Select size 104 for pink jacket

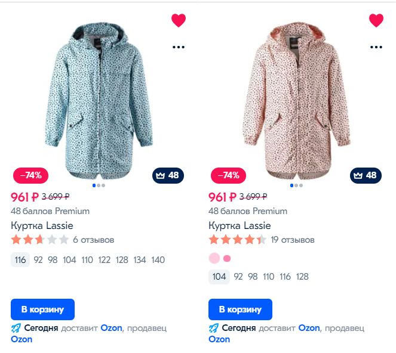pos(219,277)
